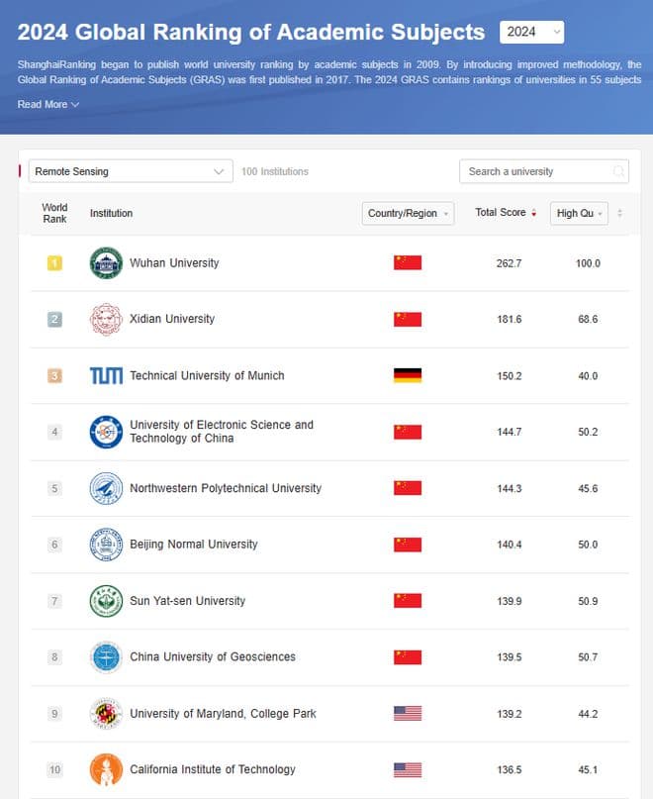Click US flag in Maryland row
The width and height of the screenshot is (653, 799).
(x=408, y=714)
